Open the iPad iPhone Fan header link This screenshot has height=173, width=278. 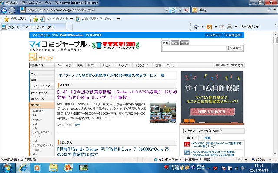point(71,35)
